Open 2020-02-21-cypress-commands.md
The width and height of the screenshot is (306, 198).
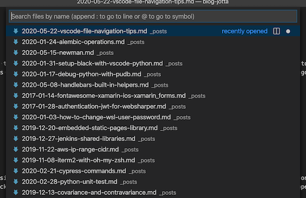153,171
